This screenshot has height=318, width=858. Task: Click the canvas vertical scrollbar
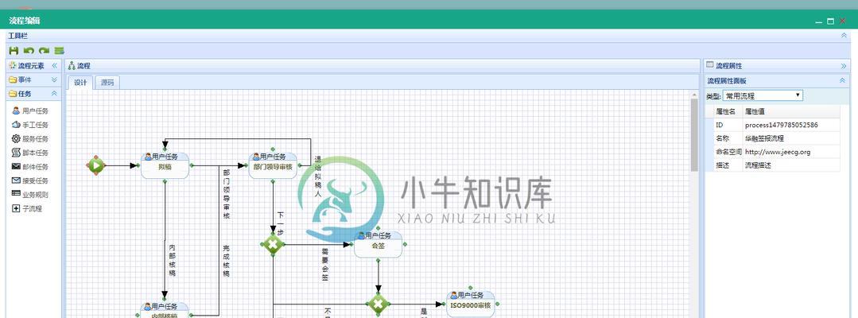pos(694,134)
